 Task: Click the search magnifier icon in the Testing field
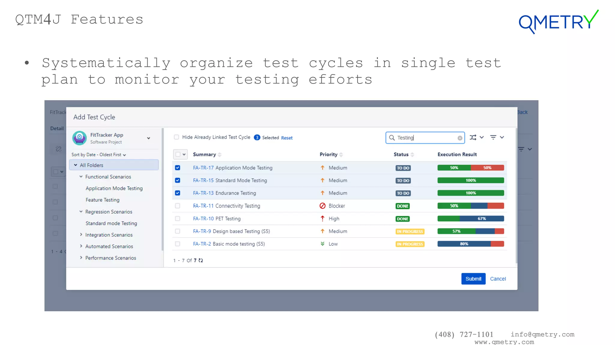(392, 138)
